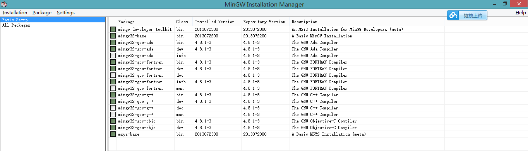Sort by Installed Version column header
The width and height of the screenshot is (528, 151).
click(217, 22)
